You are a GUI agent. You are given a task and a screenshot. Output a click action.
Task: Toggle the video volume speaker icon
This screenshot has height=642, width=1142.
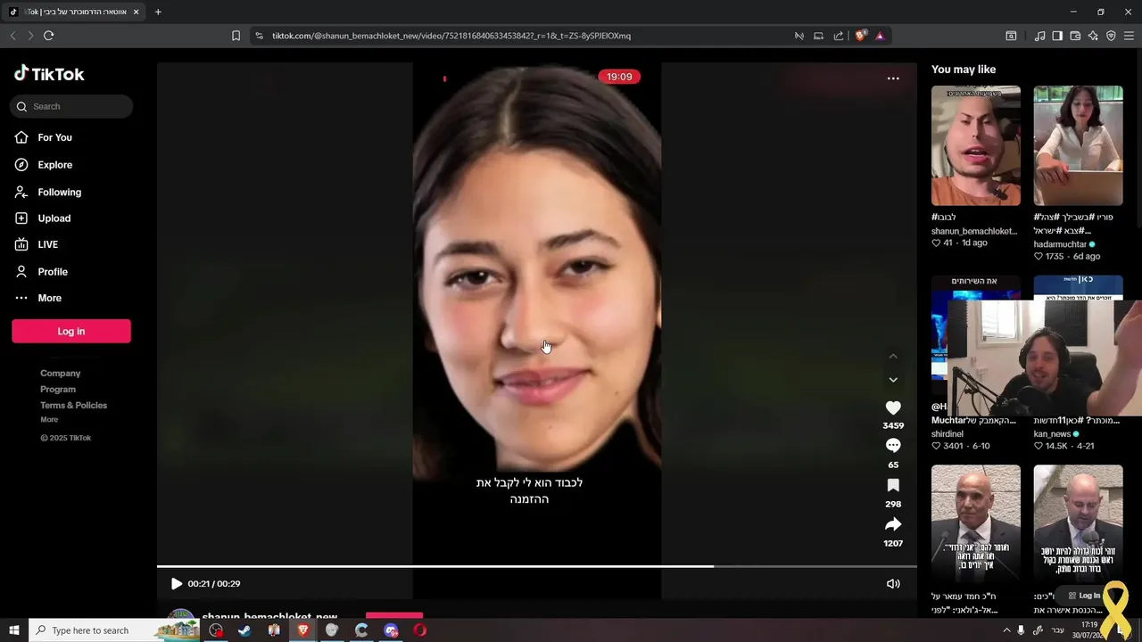coord(893,584)
